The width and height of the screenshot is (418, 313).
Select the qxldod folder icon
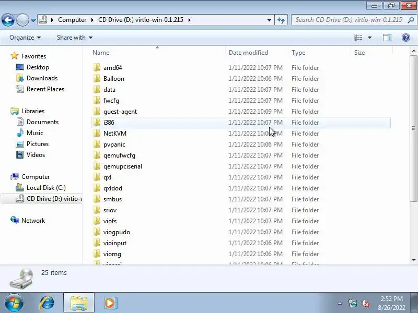pos(97,188)
